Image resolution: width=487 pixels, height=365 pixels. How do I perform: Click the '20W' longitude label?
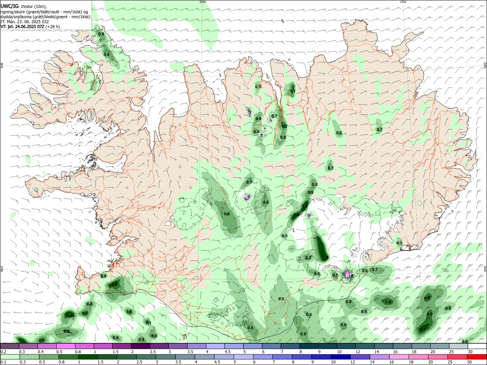[202, 2]
